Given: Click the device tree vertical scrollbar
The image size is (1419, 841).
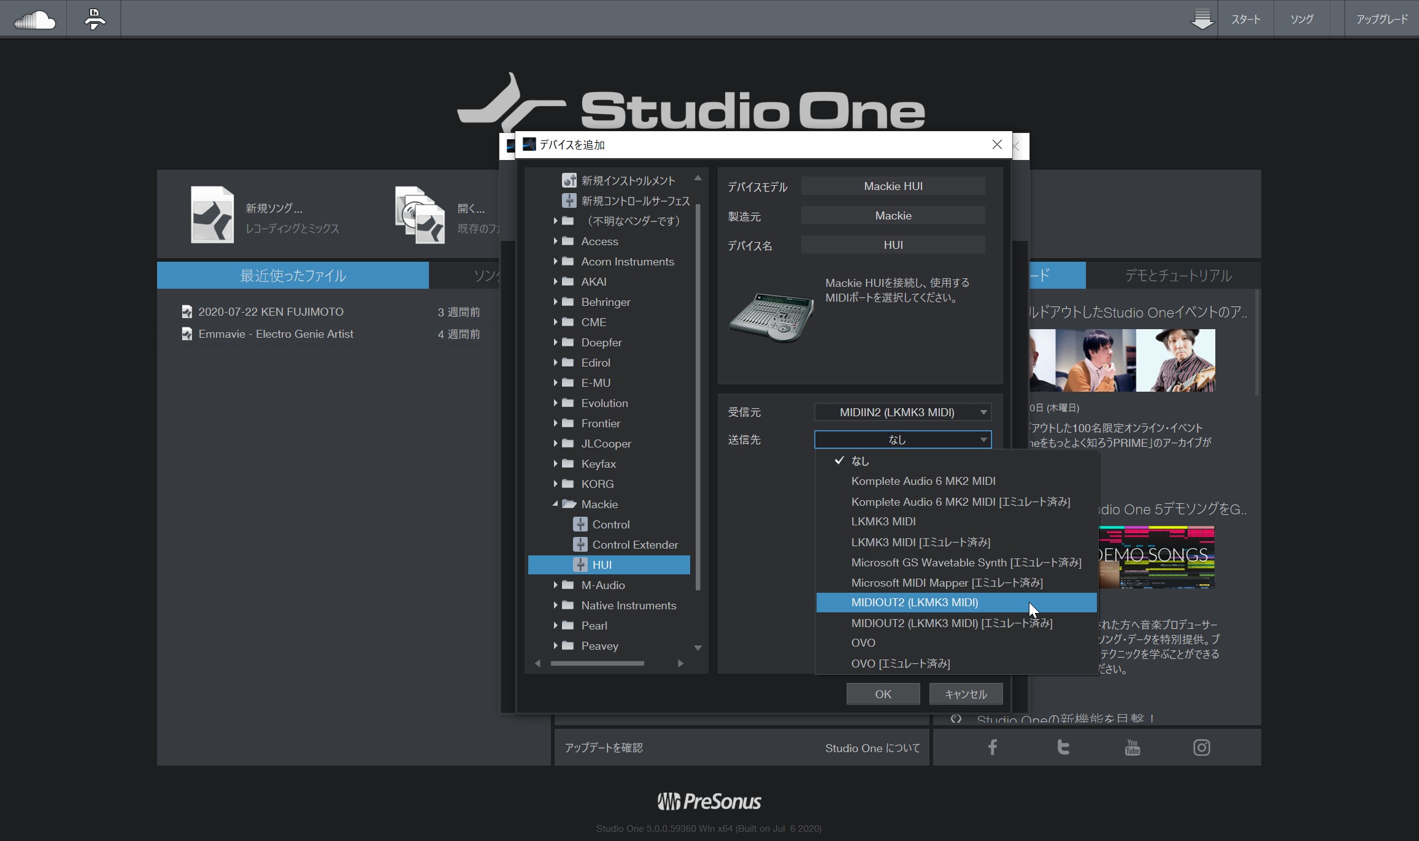Looking at the screenshot, I should [x=698, y=397].
